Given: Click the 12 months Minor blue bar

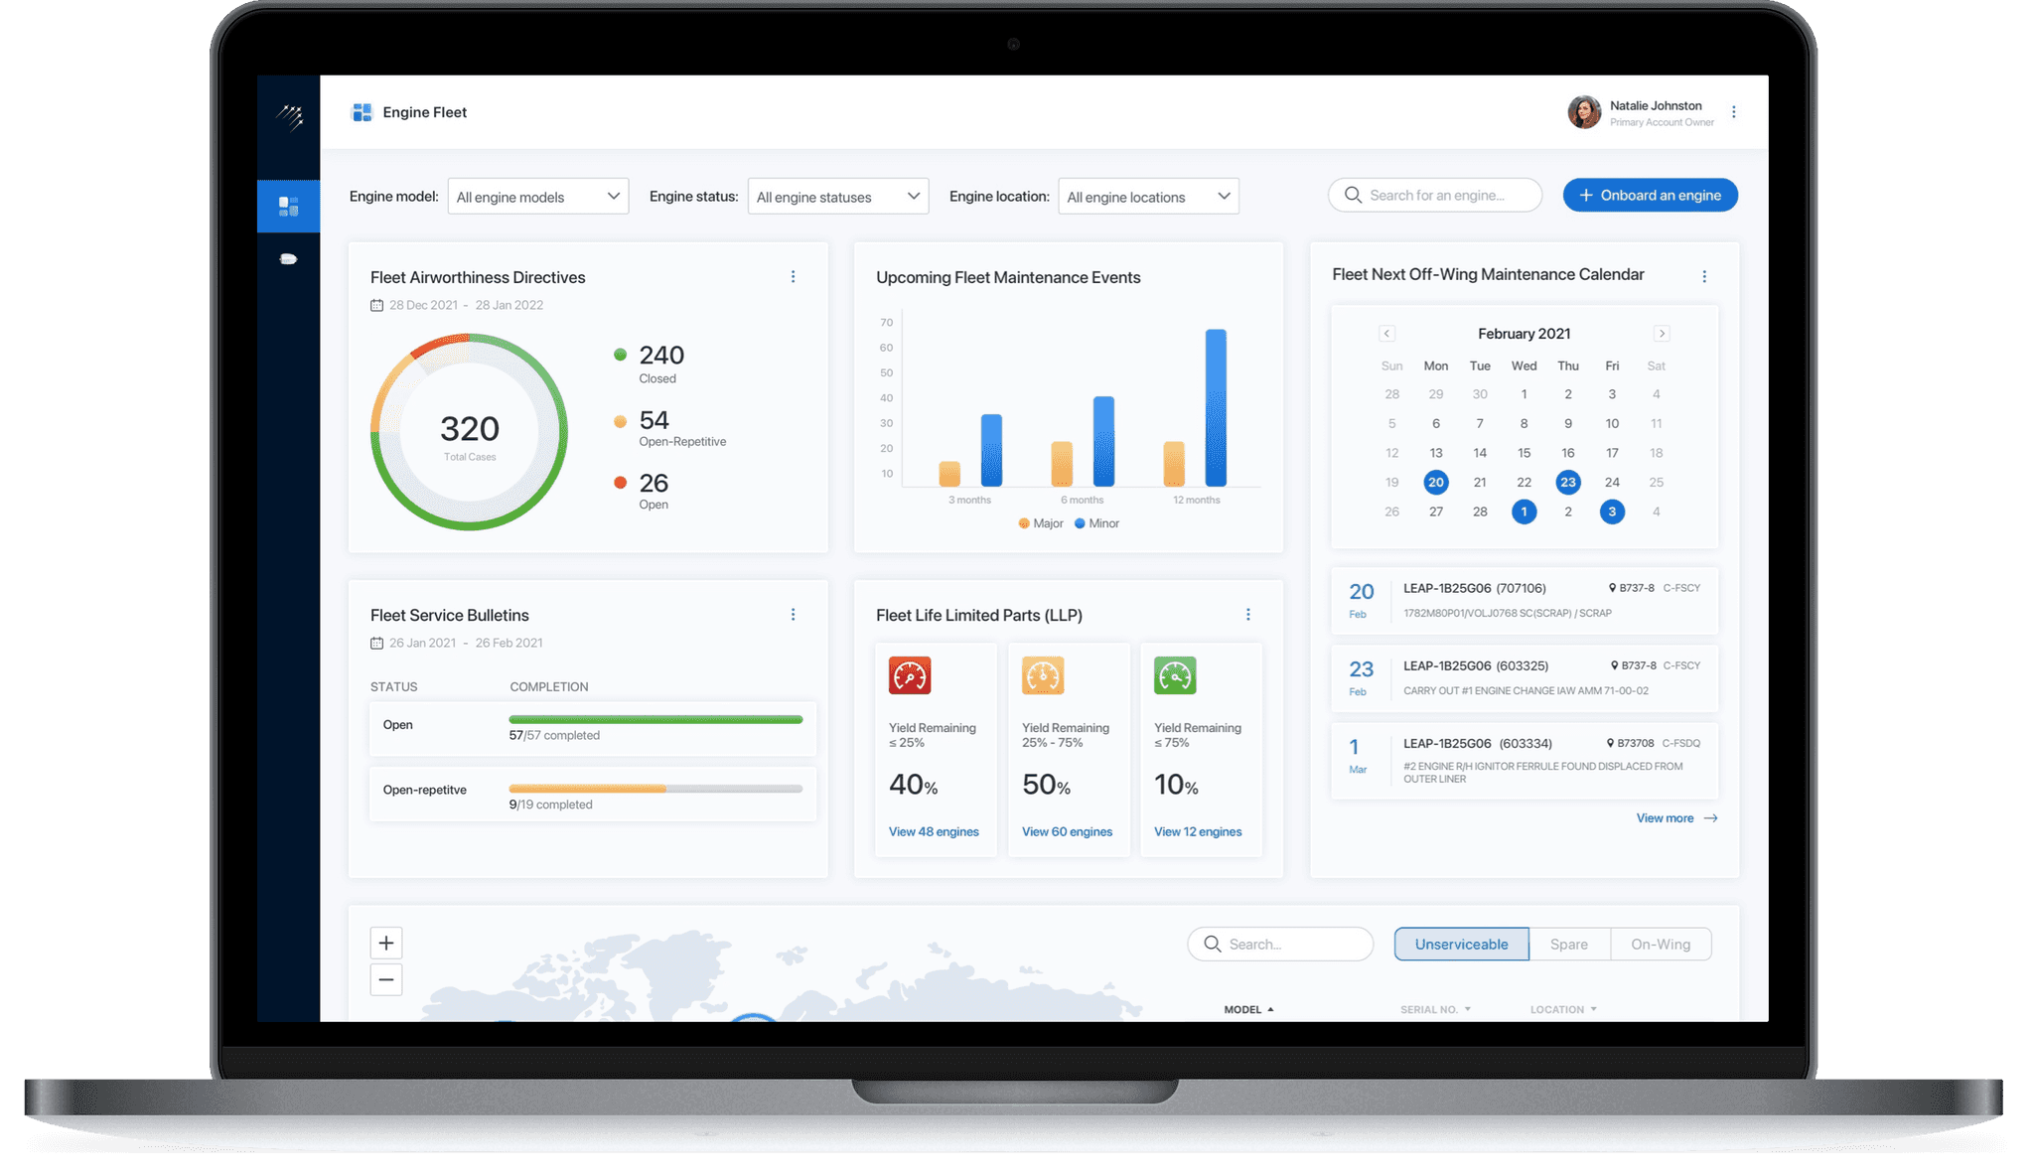Looking at the screenshot, I should [x=1216, y=407].
